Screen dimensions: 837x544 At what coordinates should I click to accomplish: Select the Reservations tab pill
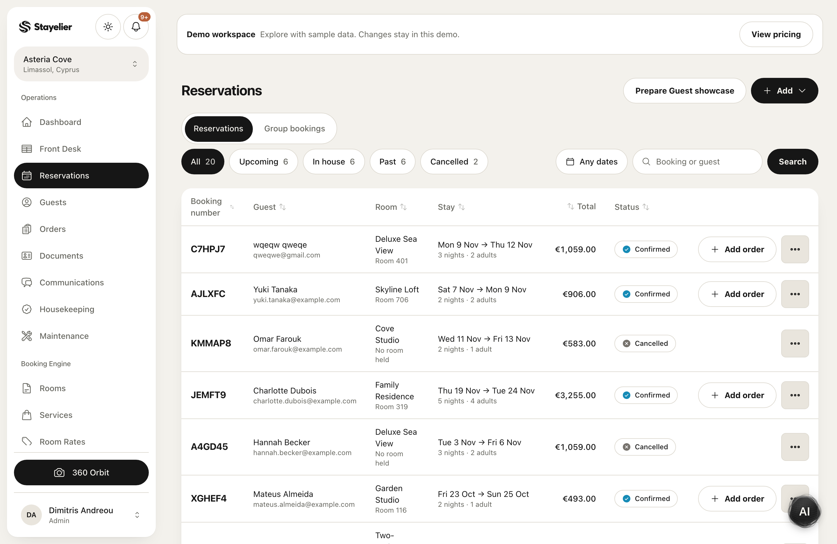click(x=218, y=129)
